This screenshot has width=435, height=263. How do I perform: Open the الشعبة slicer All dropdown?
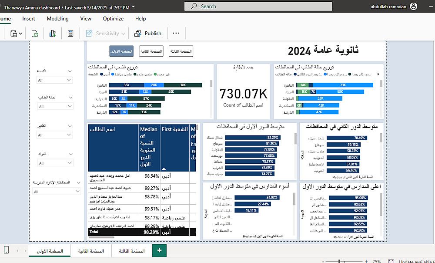tap(54, 80)
